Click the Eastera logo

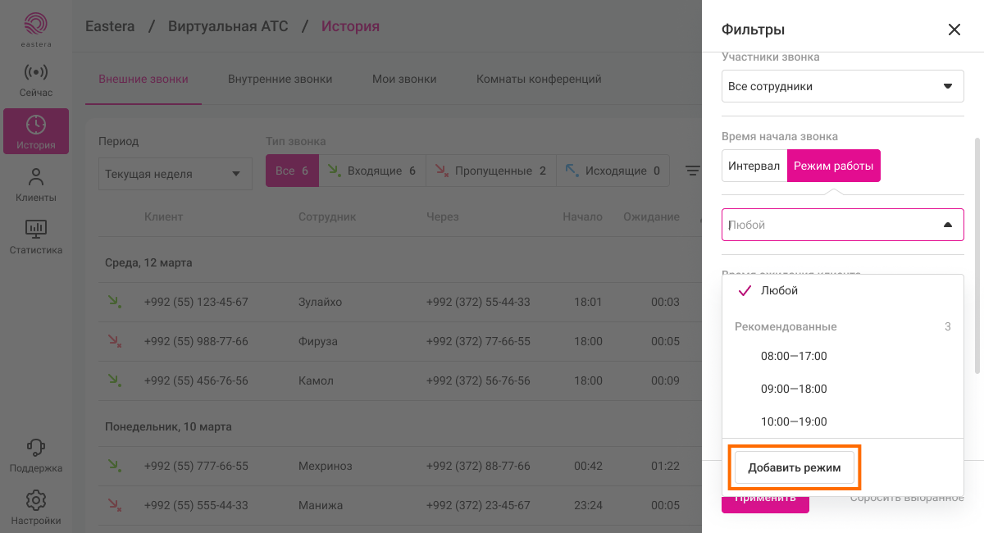[x=36, y=29]
